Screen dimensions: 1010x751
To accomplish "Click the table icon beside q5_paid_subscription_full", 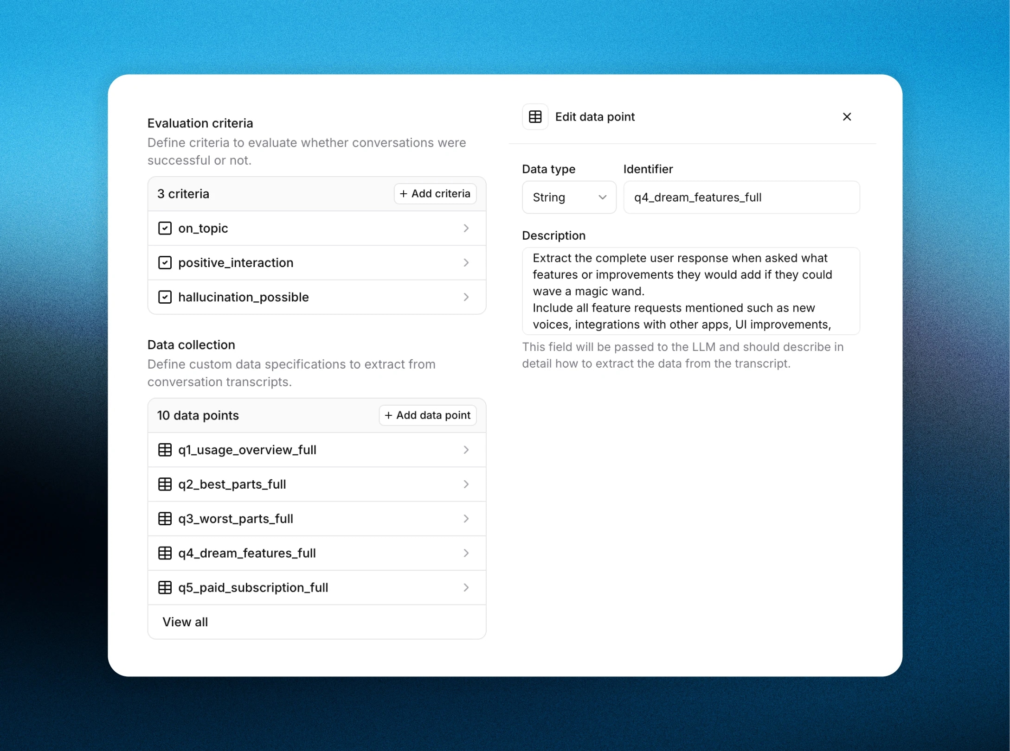I will [166, 587].
